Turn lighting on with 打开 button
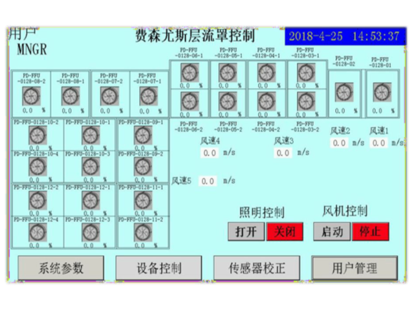The height and width of the screenshot is (310, 414). [x=246, y=232]
